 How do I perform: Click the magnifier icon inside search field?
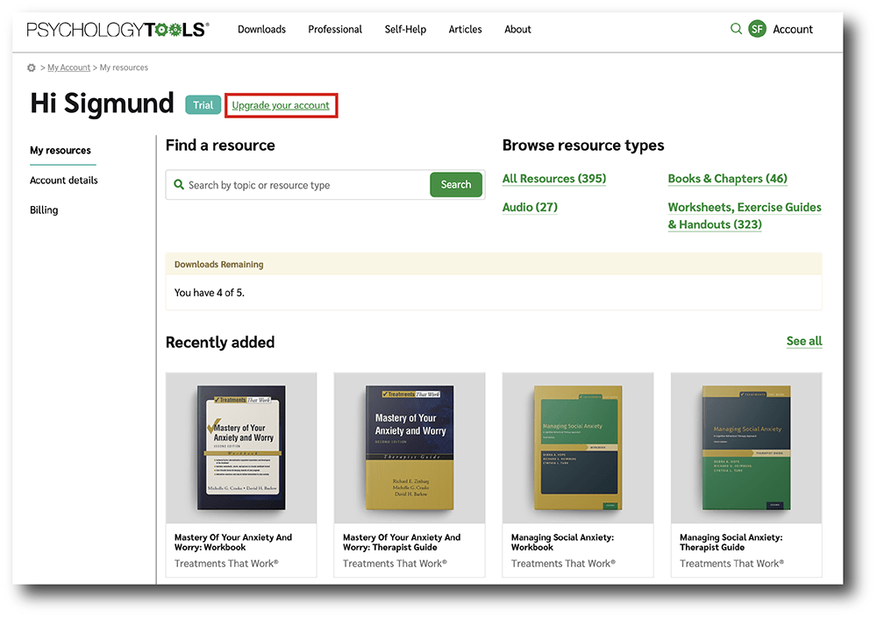179,185
